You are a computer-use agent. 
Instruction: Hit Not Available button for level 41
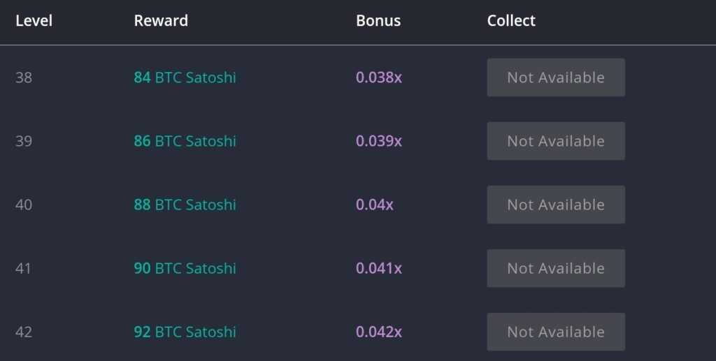[556, 268]
